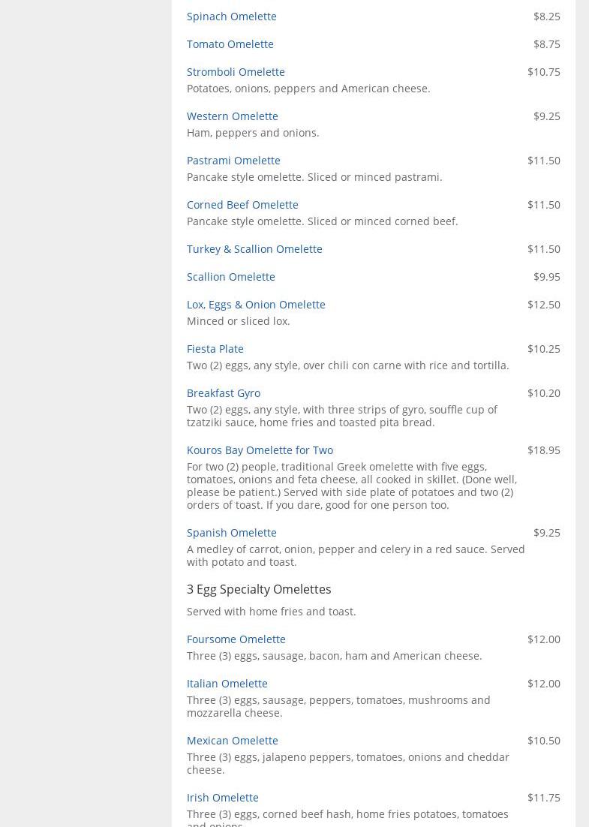The image size is (589, 827).
Task: Select the Tomato Omelette link
Action: pos(230,44)
